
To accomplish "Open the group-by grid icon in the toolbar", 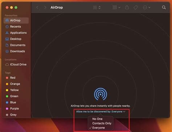I will coord(115,8).
